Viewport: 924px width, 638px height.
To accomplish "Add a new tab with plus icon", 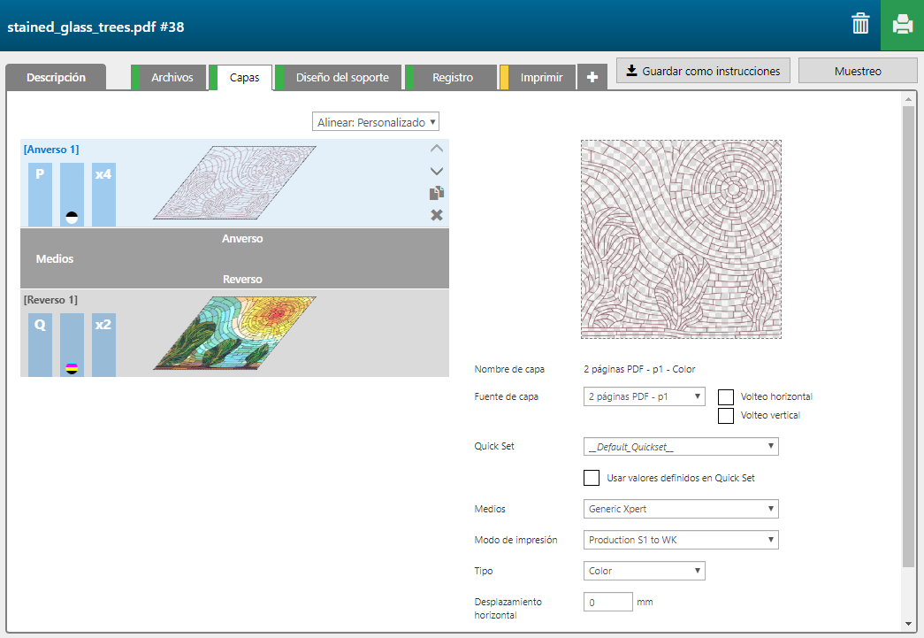I will point(592,78).
